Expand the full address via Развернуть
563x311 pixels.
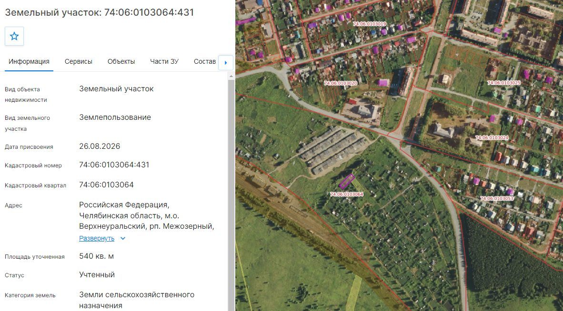(97, 238)
